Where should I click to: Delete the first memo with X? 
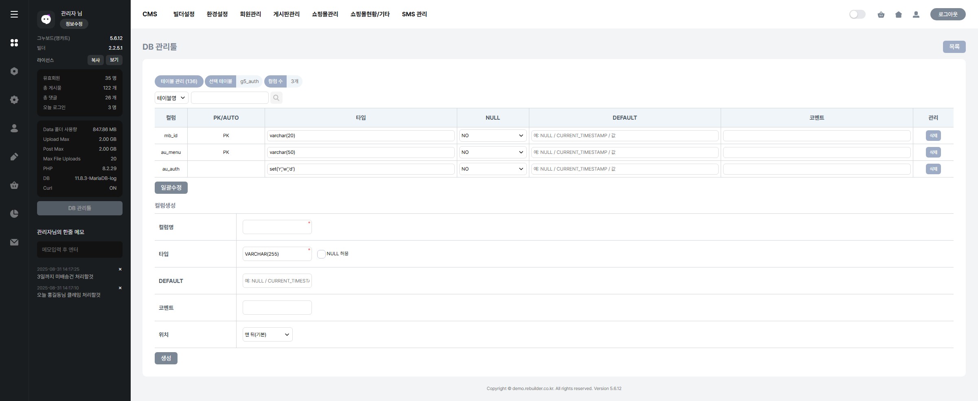(120, 269)
